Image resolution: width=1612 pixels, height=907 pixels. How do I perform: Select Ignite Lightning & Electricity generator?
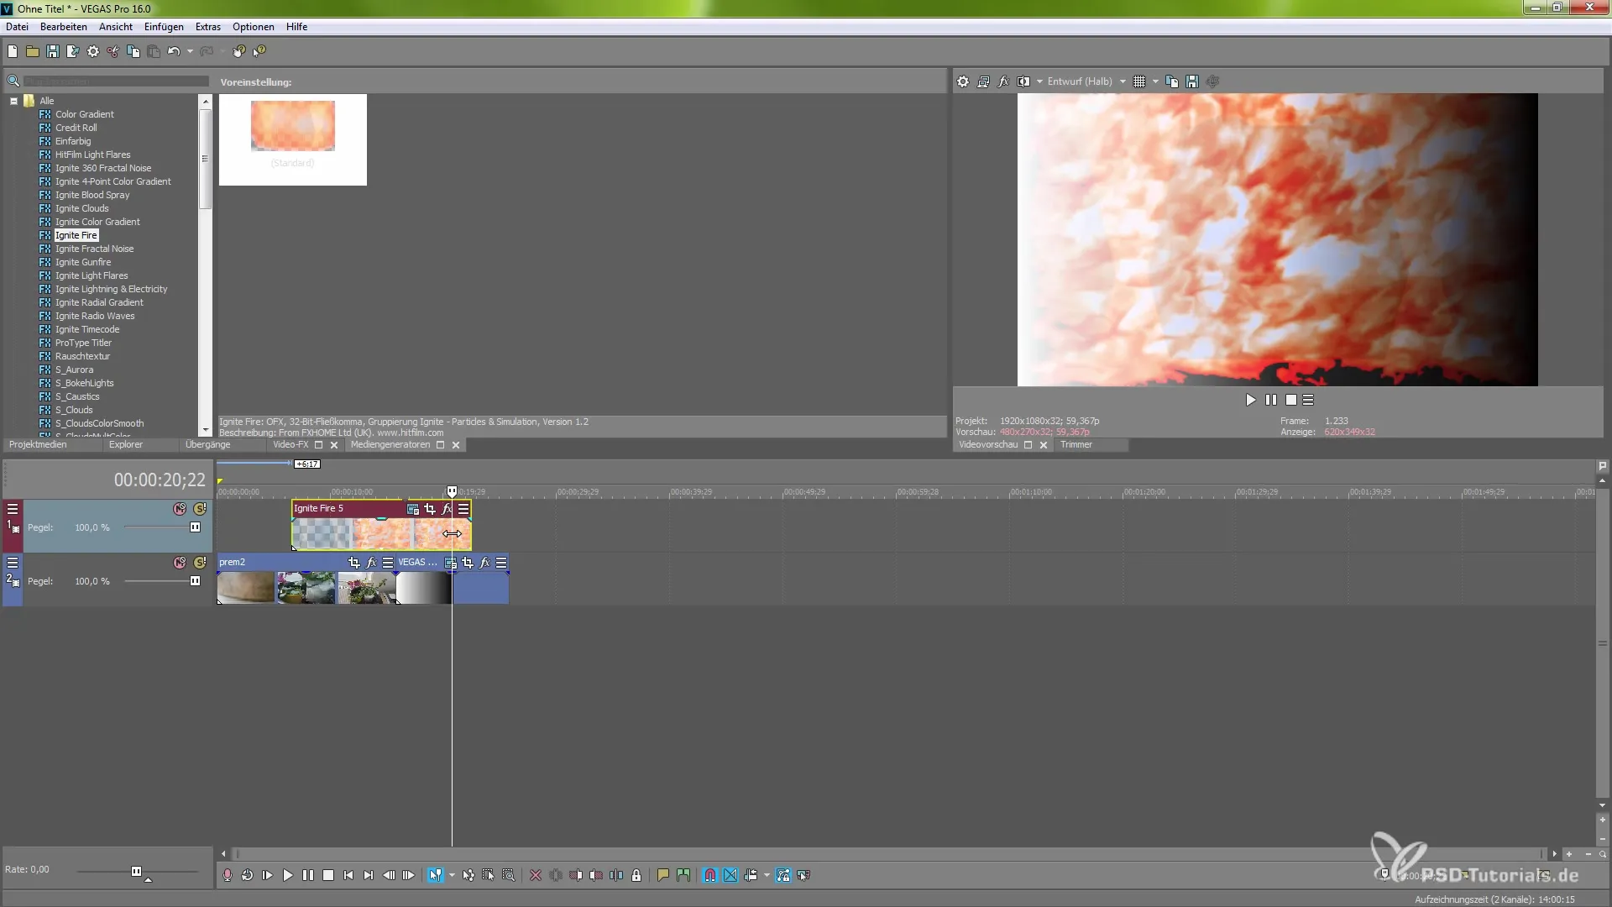(x=111, y=289)
